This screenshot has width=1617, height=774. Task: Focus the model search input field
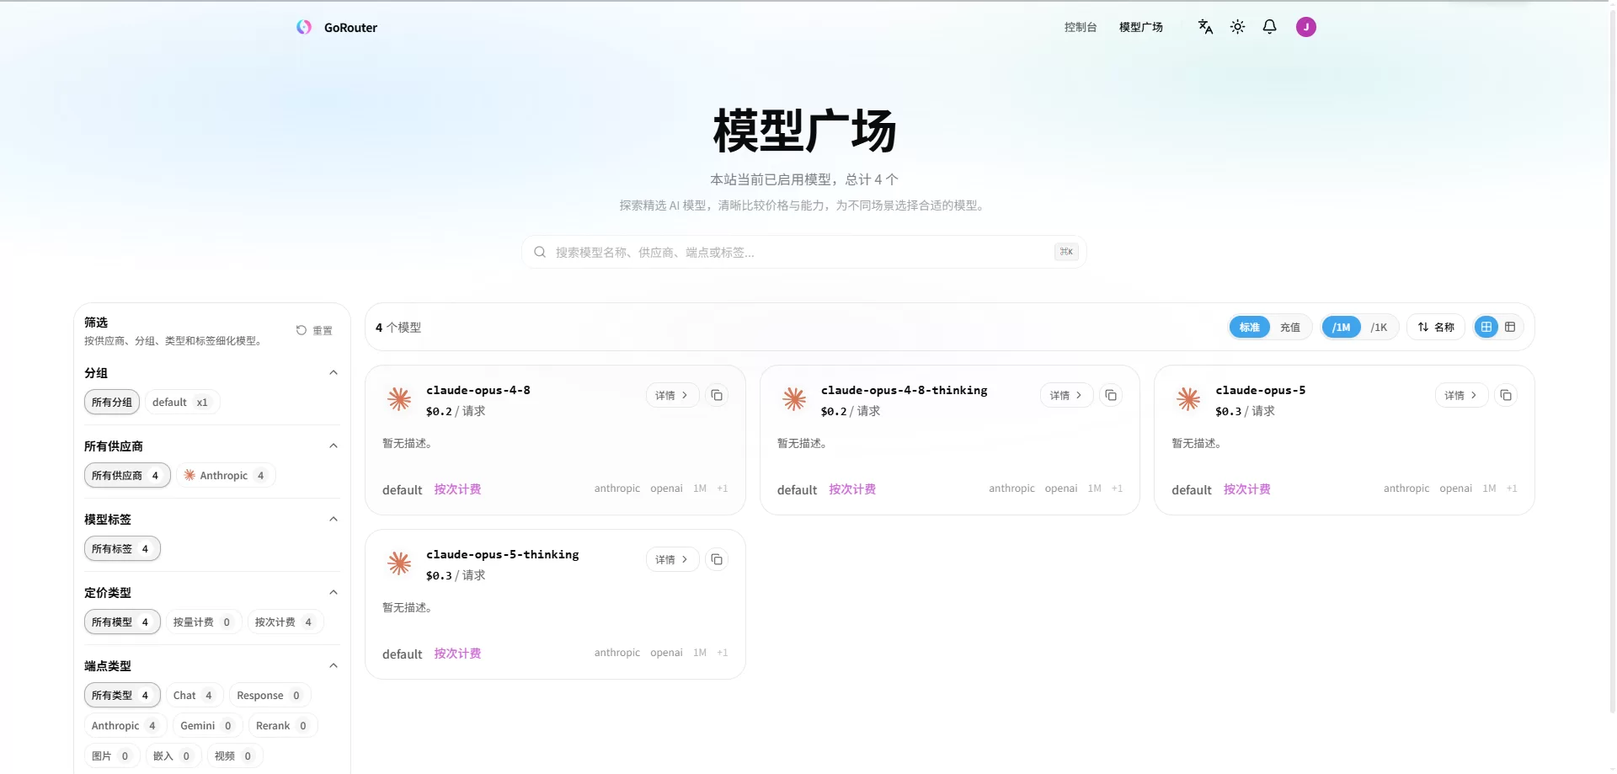[804, 252]
